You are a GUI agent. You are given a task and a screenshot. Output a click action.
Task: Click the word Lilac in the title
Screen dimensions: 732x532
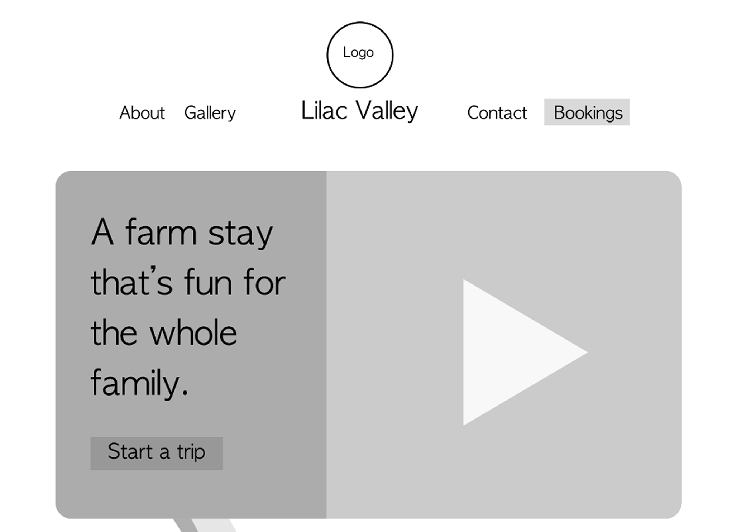324,110
